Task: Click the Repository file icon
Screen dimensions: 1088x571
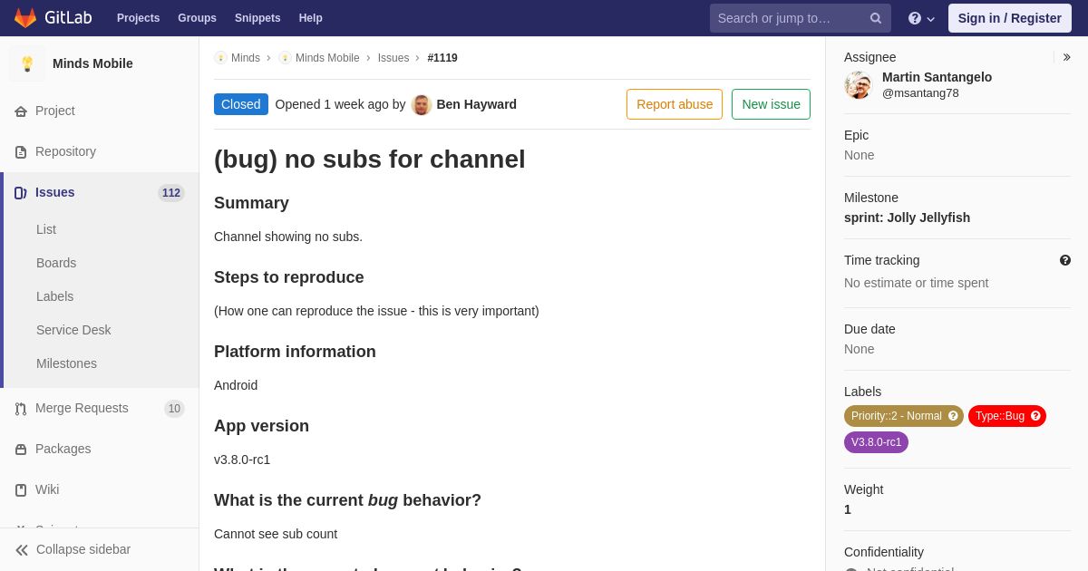Action: 21,152
